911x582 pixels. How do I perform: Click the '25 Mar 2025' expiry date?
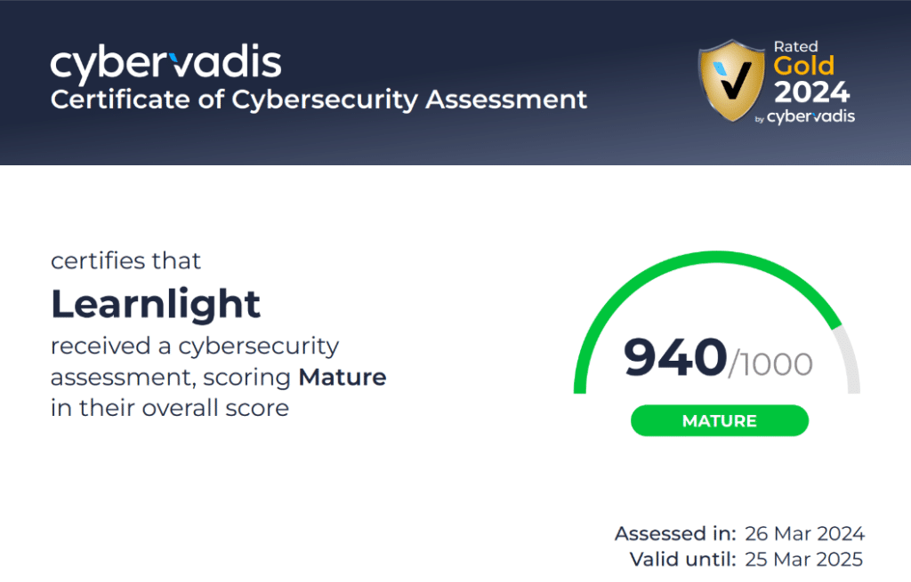(x=804, y=560)
